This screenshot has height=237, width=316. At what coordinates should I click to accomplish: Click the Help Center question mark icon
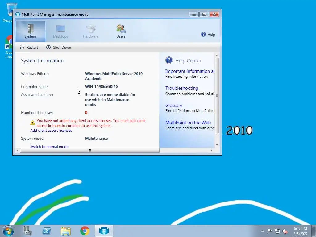pyautogui.click(x=169, y=60)
